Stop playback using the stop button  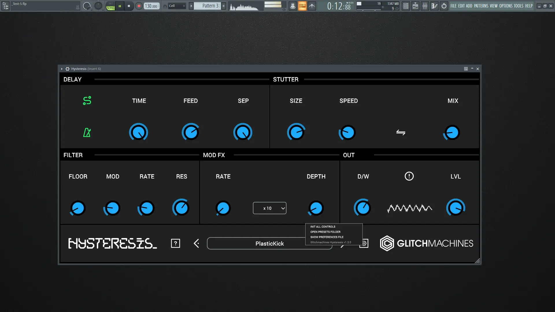pyautogui.click(x=129, y=6)
